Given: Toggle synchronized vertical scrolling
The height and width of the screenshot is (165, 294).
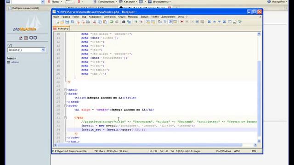Looking at the screenshot, I should (148, 22).
